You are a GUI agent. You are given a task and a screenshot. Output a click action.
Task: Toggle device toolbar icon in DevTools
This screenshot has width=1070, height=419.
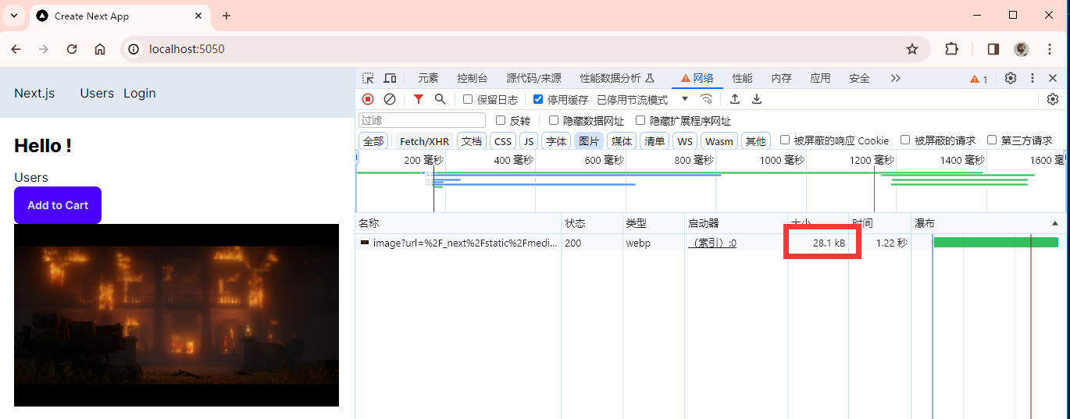(x=390, y=78)
